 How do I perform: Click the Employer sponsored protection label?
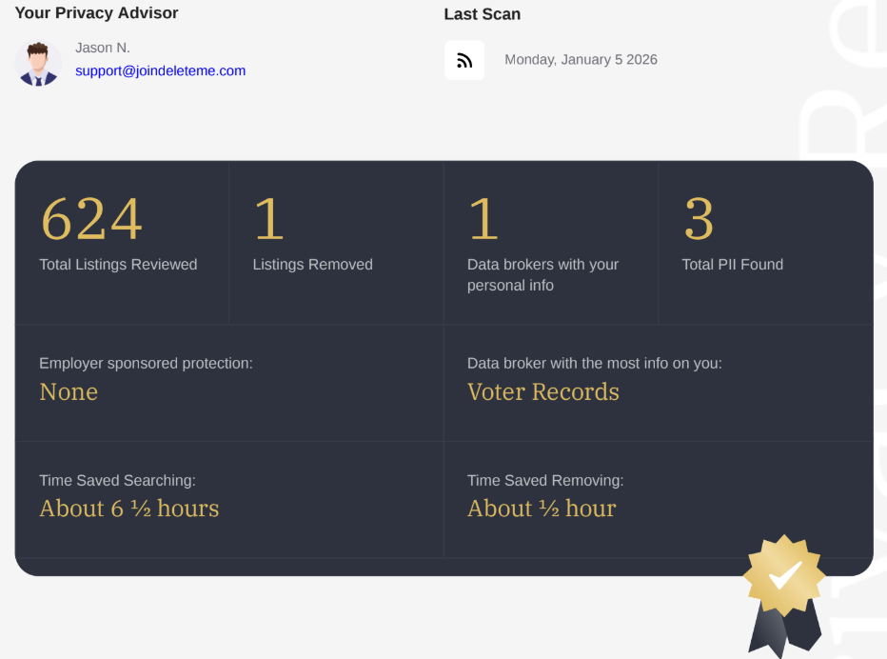[x=146, y=363]
